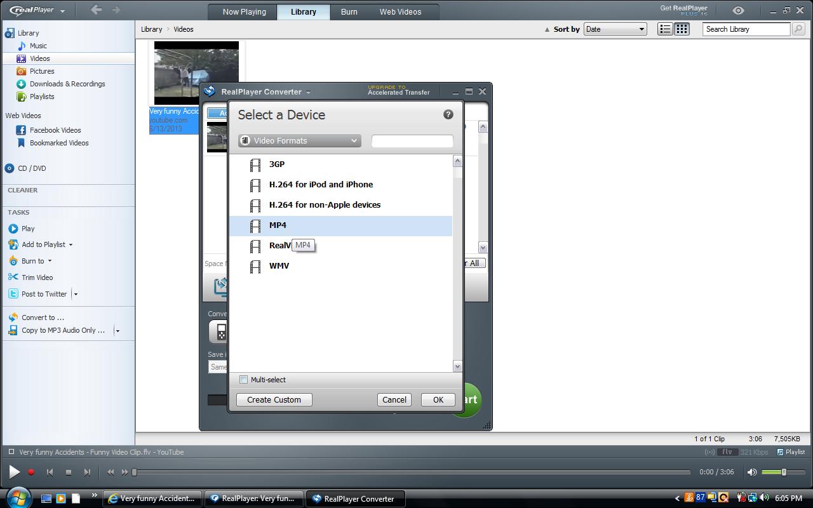Image resolution: width=813 pixels, height=508 pixels.
Task: Select H.264 for non-Apple devices
Action: [340, 205]
